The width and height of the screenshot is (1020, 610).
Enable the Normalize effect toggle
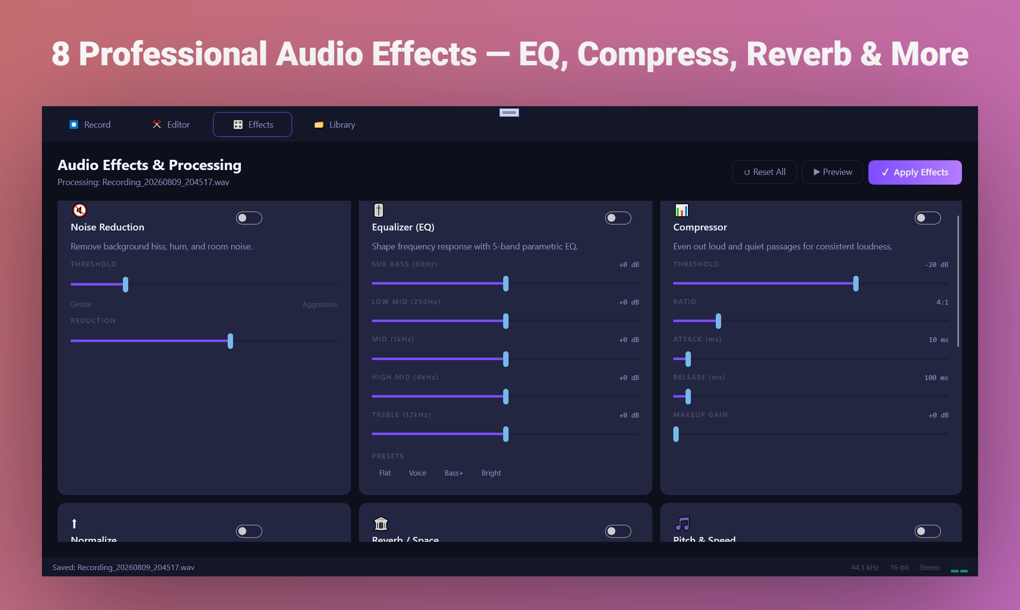tap(249, 531)
